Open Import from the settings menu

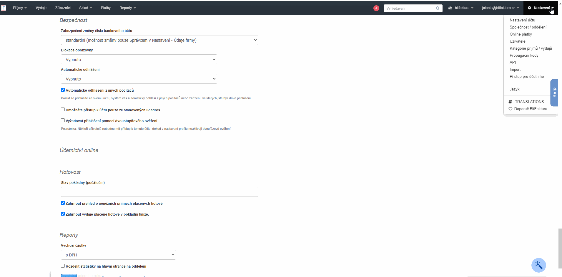515,69
